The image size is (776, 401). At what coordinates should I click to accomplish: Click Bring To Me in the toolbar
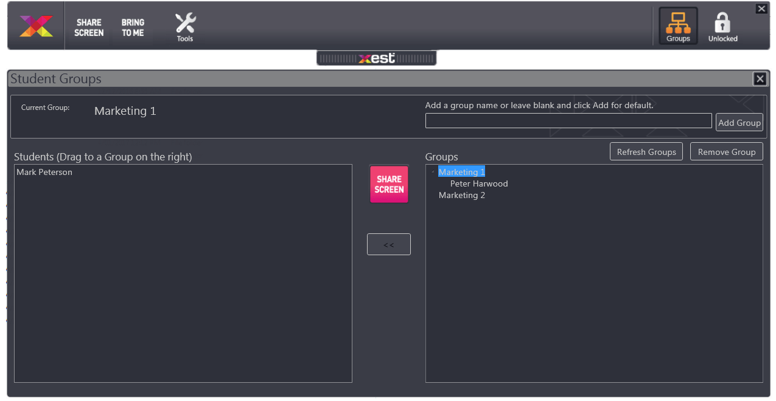click(x=133, y=27)
